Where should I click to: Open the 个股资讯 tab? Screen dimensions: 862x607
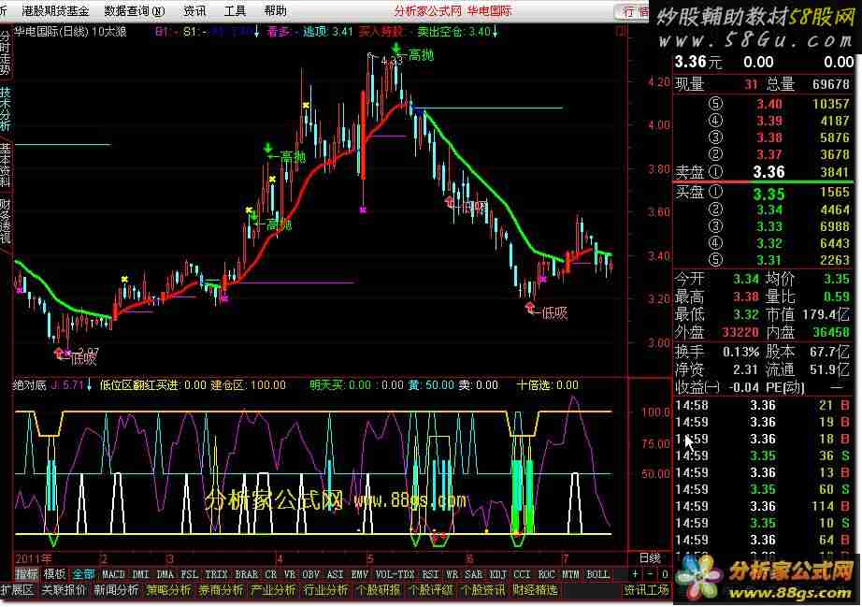(482, 591)
